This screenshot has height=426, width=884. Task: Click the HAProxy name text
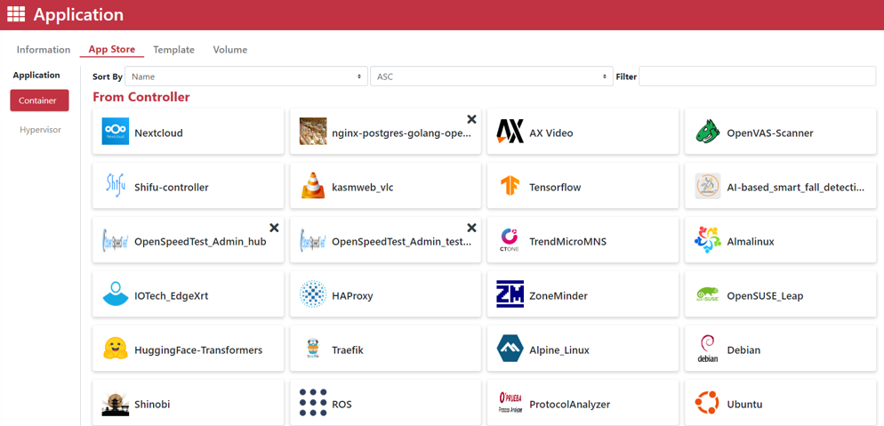pyautogui.click(x=352, y=296)
